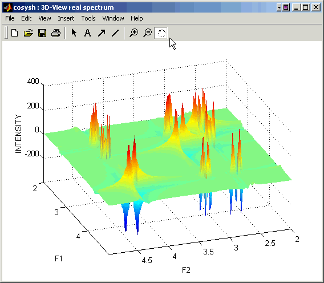Activate the Zoom In magnifier
The image size is (324, 283).
pos(134,33)
